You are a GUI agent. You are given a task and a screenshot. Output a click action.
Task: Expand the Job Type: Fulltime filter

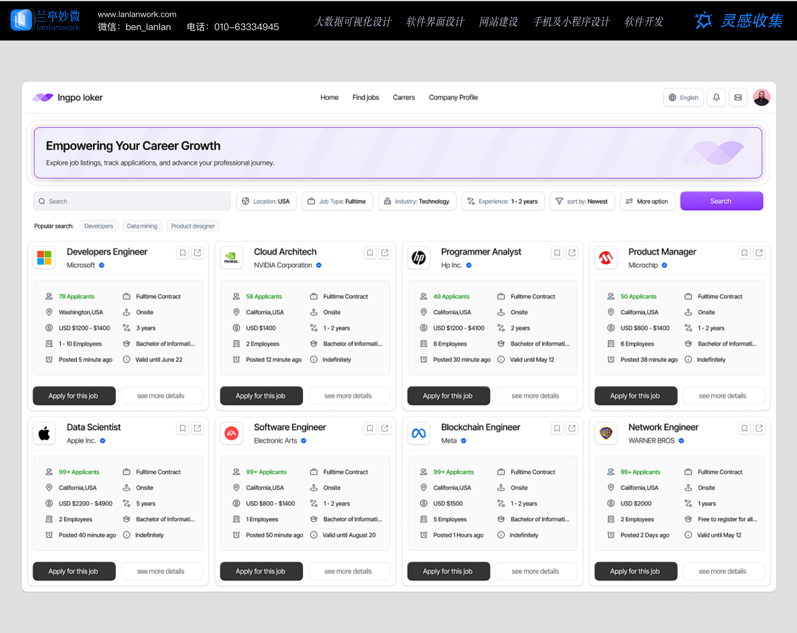(337, 201)
